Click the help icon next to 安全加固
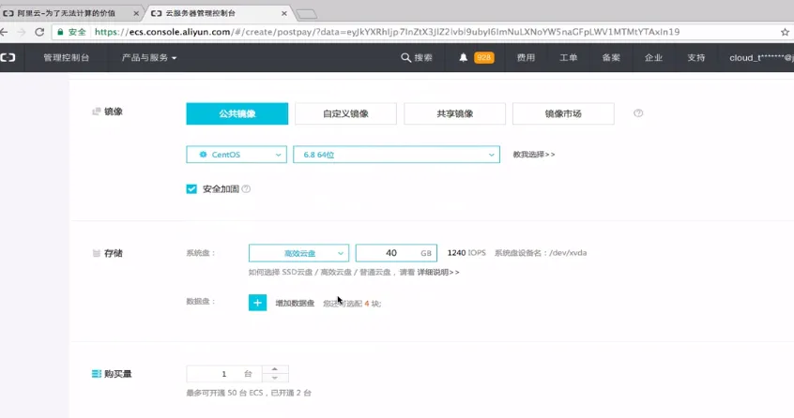Viewport: 794px width, 418px height. click(246, 189)
